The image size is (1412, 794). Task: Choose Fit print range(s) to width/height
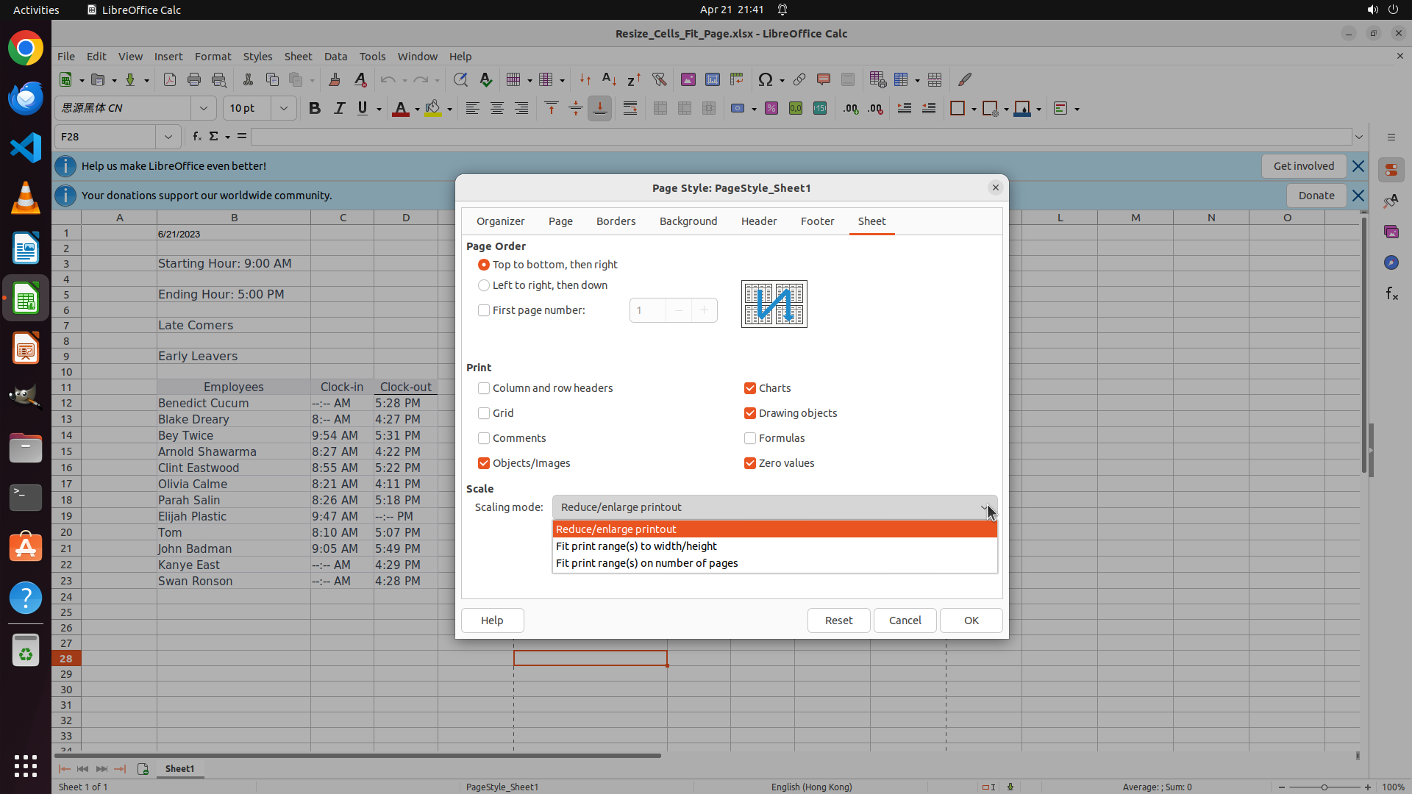637,546
